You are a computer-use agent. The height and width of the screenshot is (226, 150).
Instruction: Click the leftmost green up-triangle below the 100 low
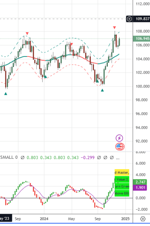6,94
